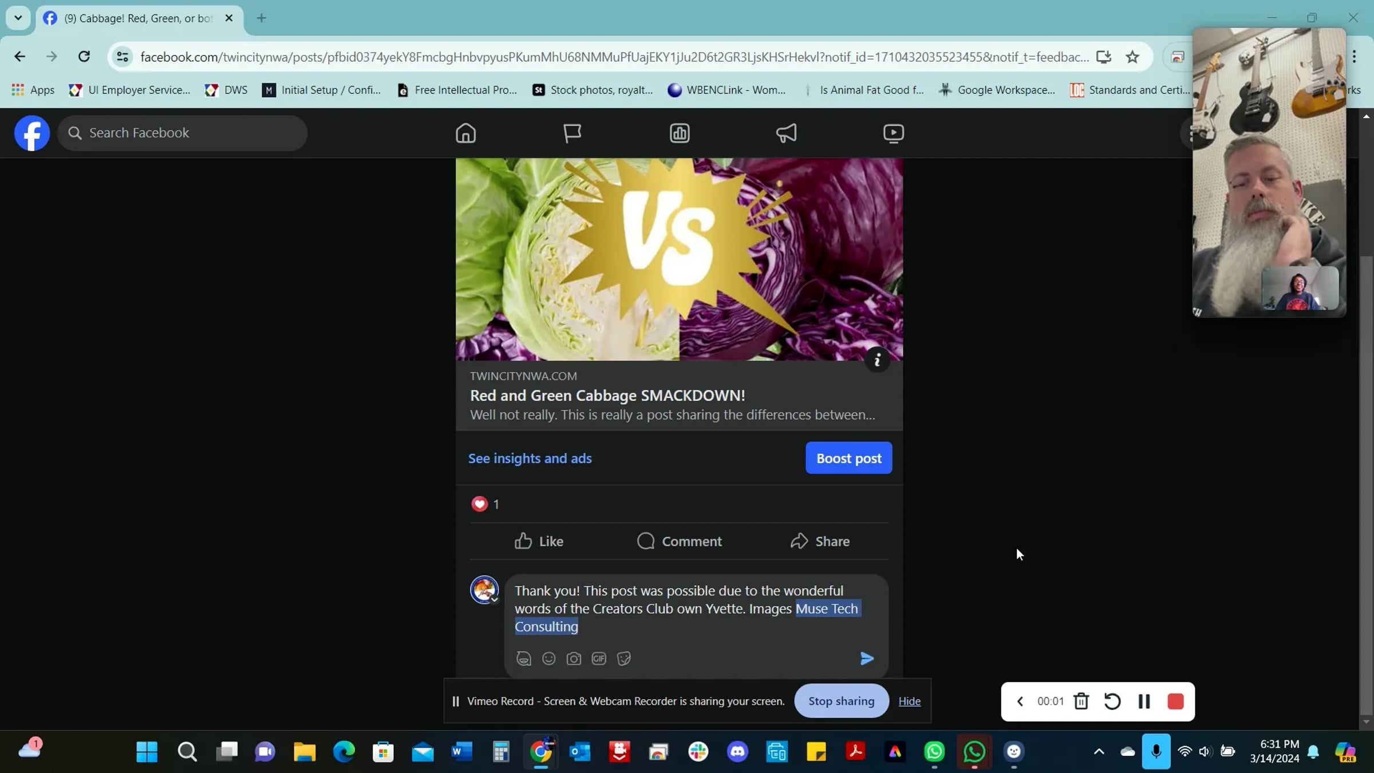The image size is (1374, 773).
Task: Open the Ad Center megaphone icon
Action: click(x=786, y=133)
